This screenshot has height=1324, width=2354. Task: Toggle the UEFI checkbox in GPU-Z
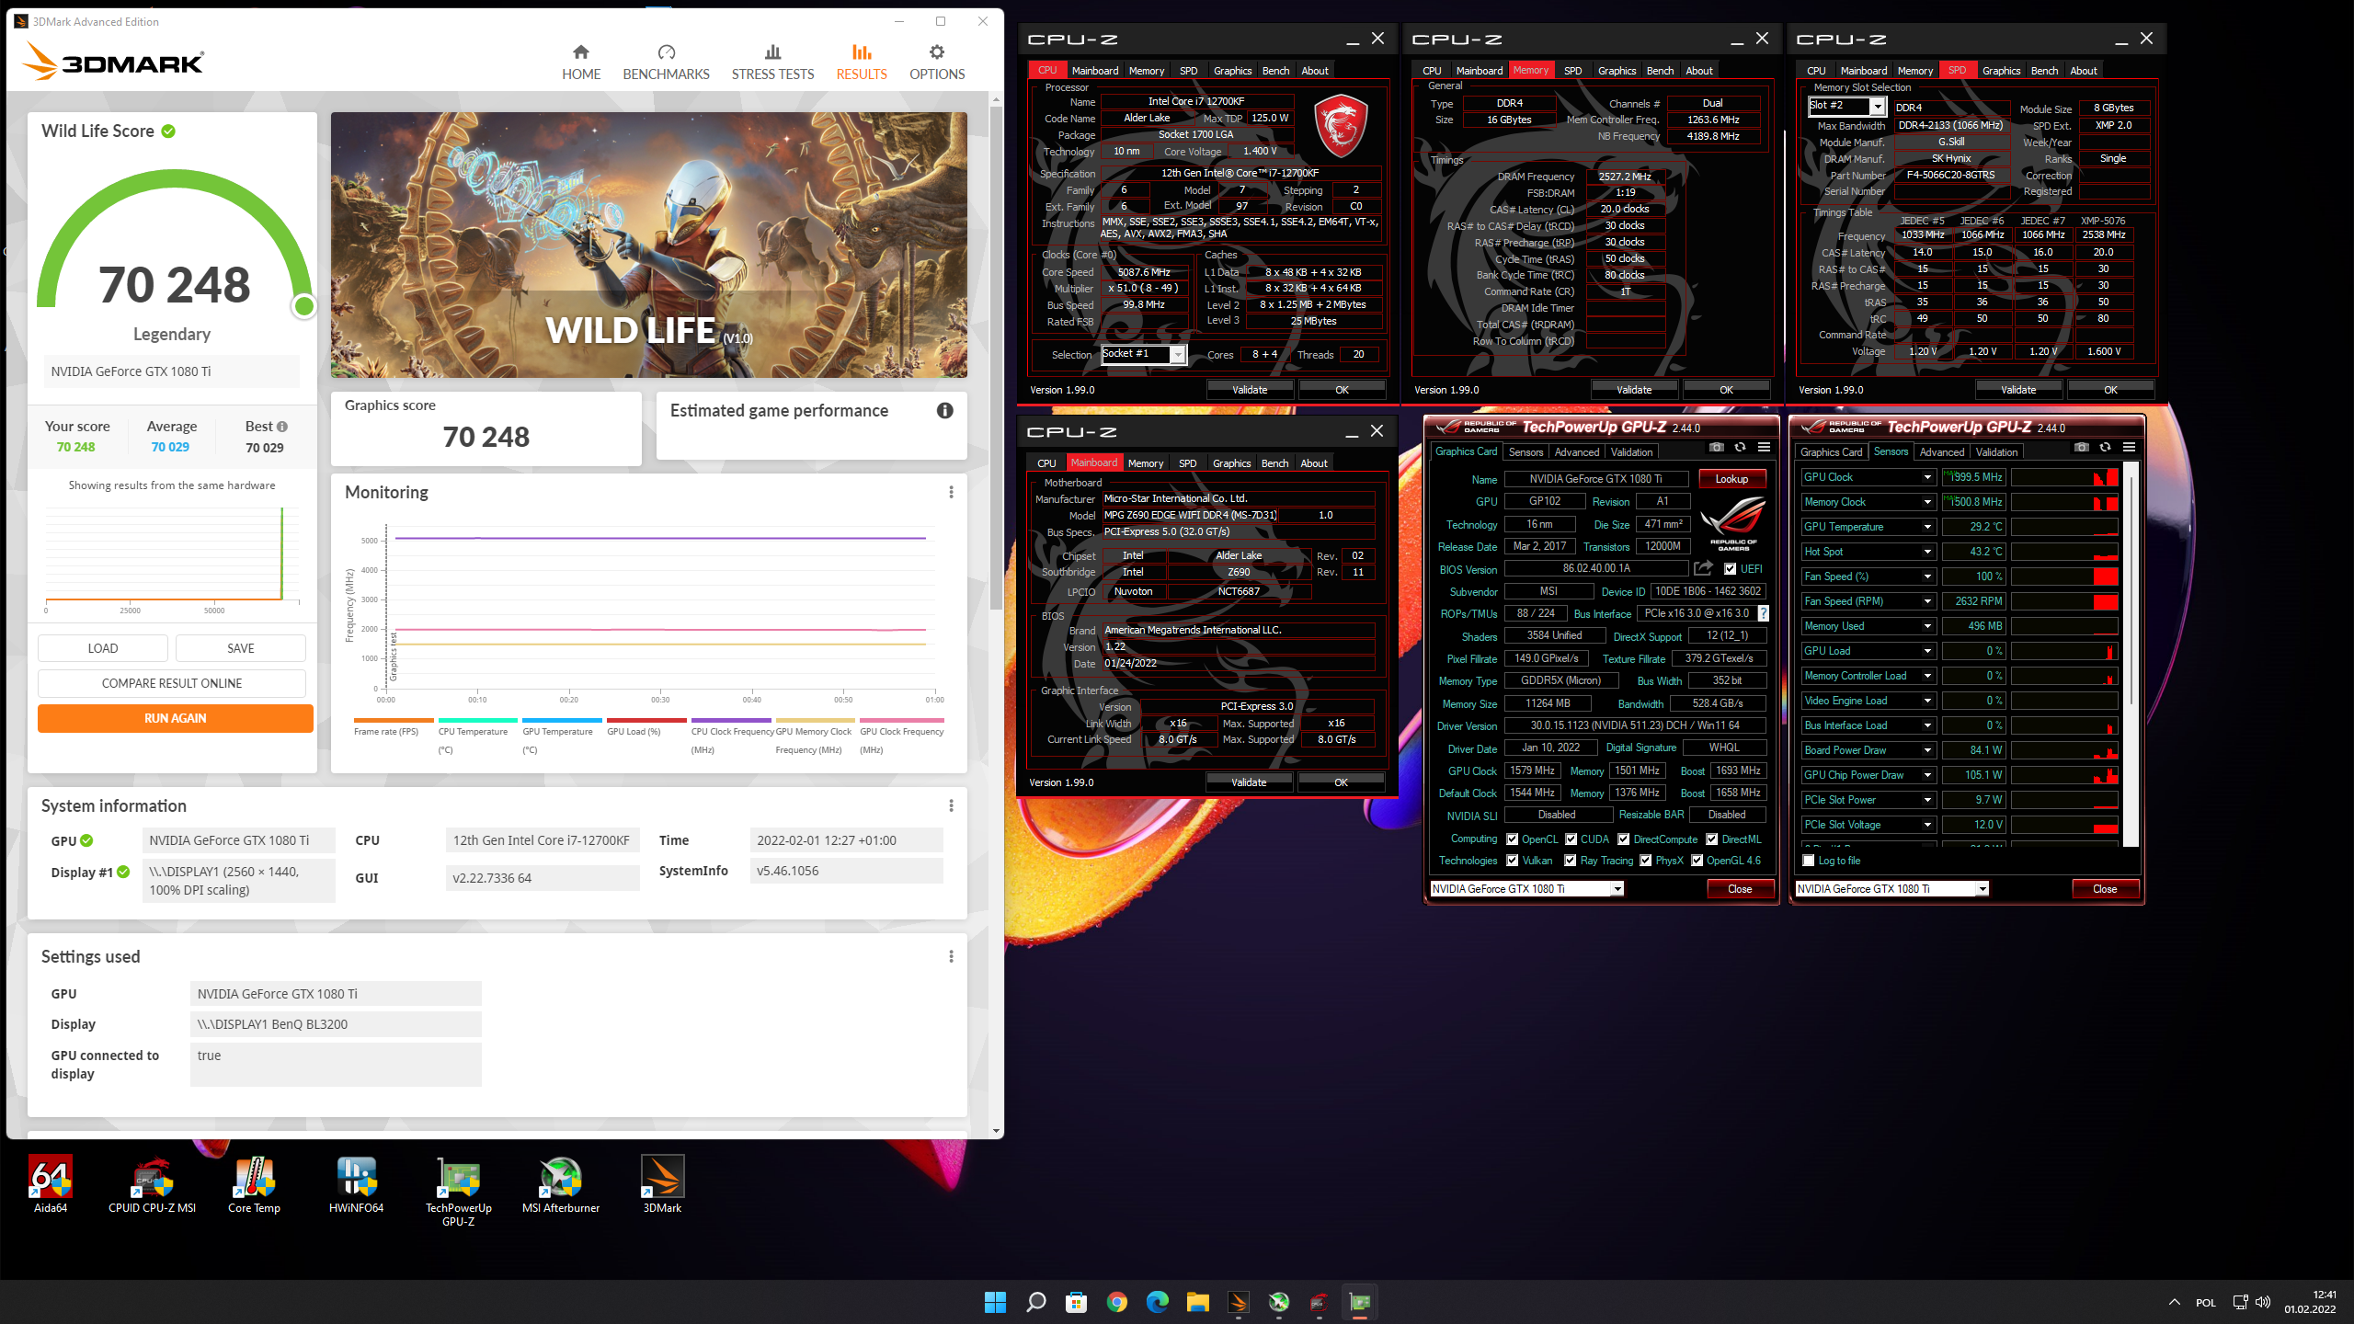1731,569
